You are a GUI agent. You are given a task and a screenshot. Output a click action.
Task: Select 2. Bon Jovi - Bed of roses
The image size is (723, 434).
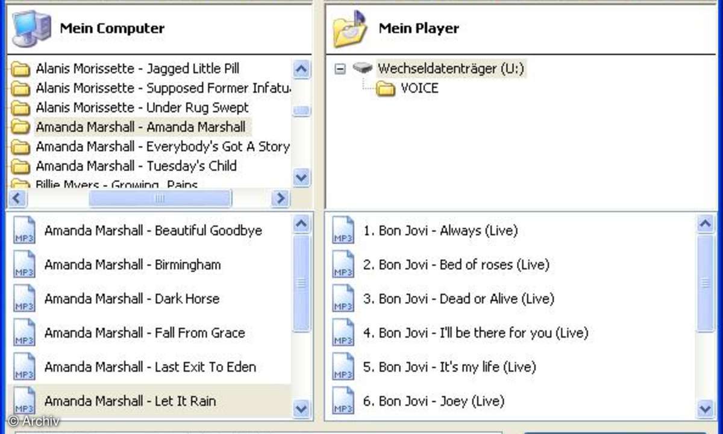[x=456, y=265]
